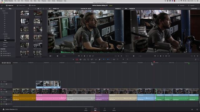
Task: Open the audio mixer note icon
Action: [196, 59]
